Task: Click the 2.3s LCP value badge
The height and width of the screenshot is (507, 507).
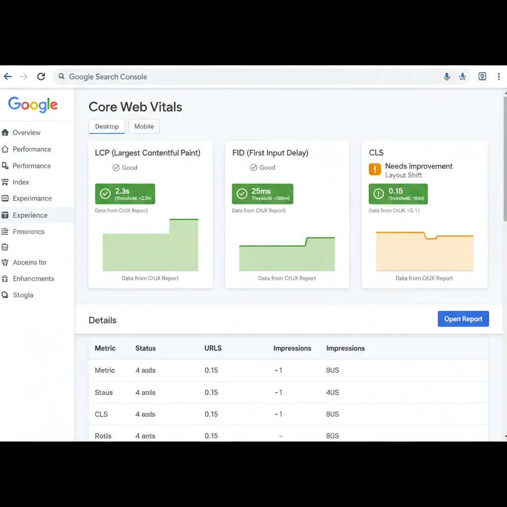Action: click(125, 194)
